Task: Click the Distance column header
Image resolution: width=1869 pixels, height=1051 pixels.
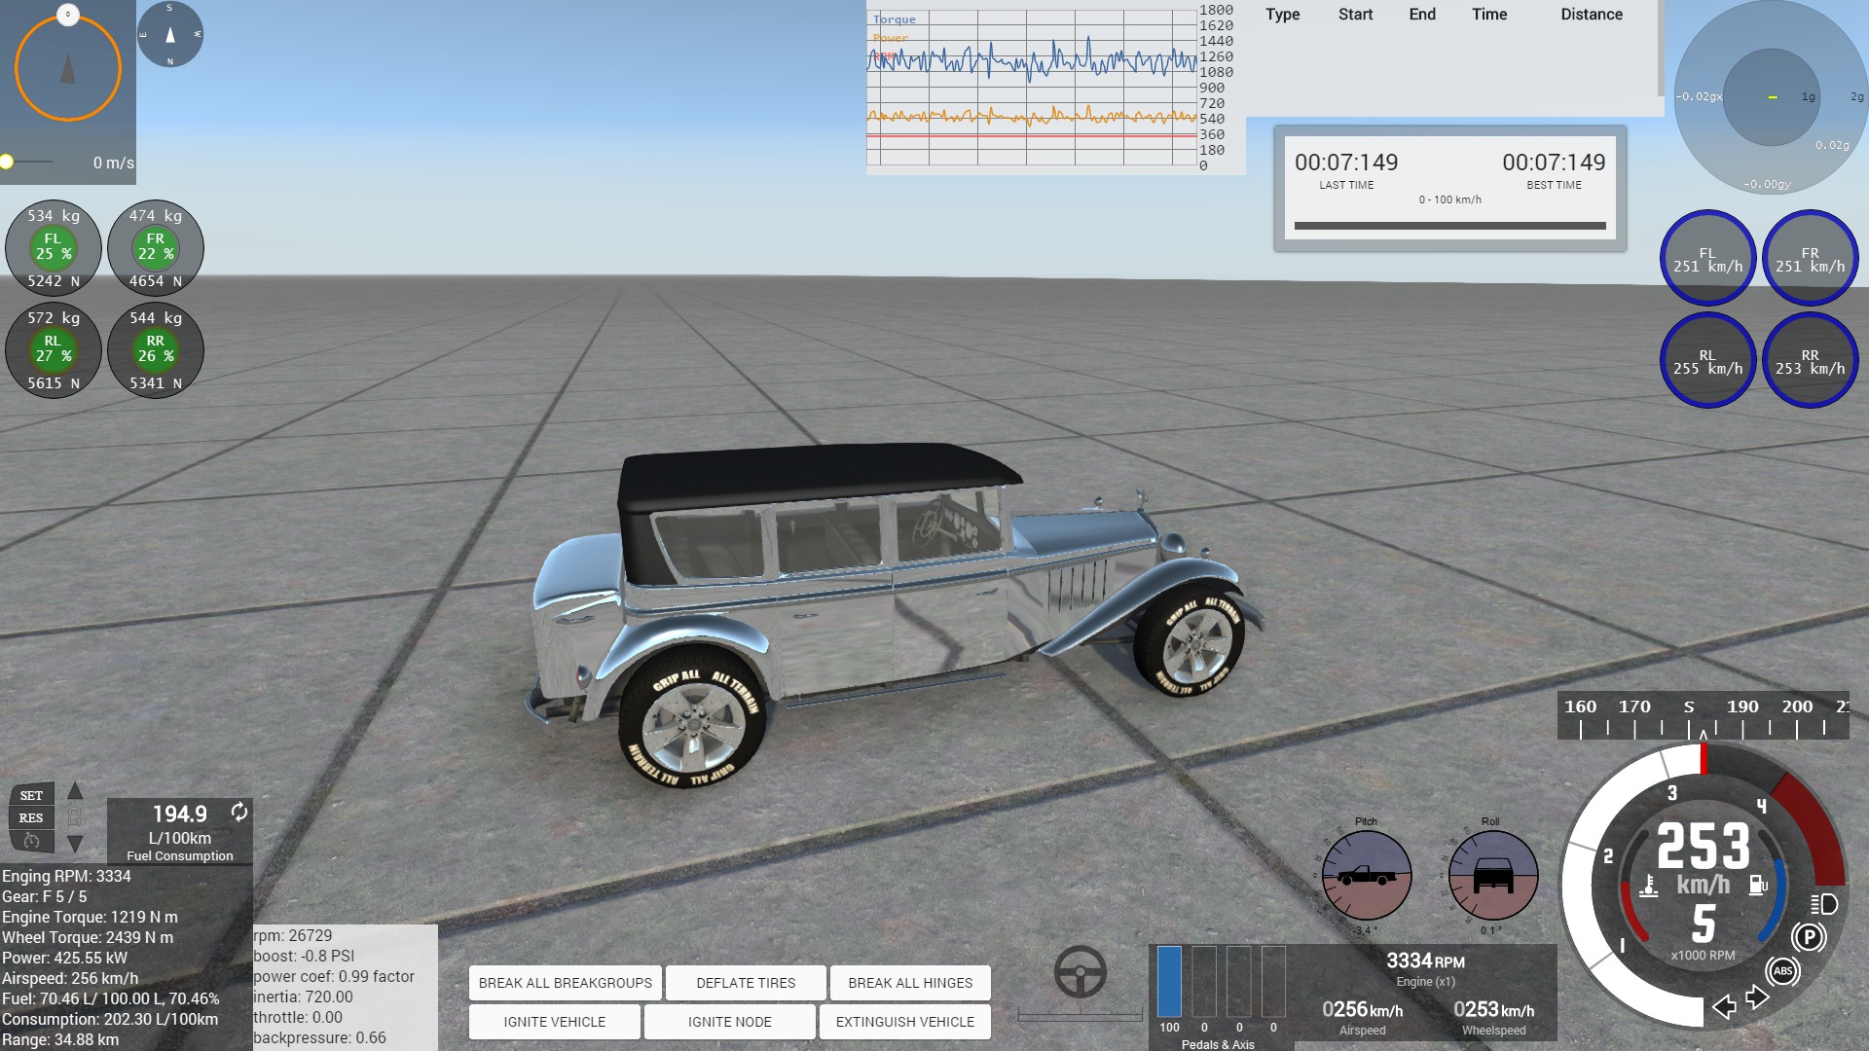Action: pos(1592,15)
